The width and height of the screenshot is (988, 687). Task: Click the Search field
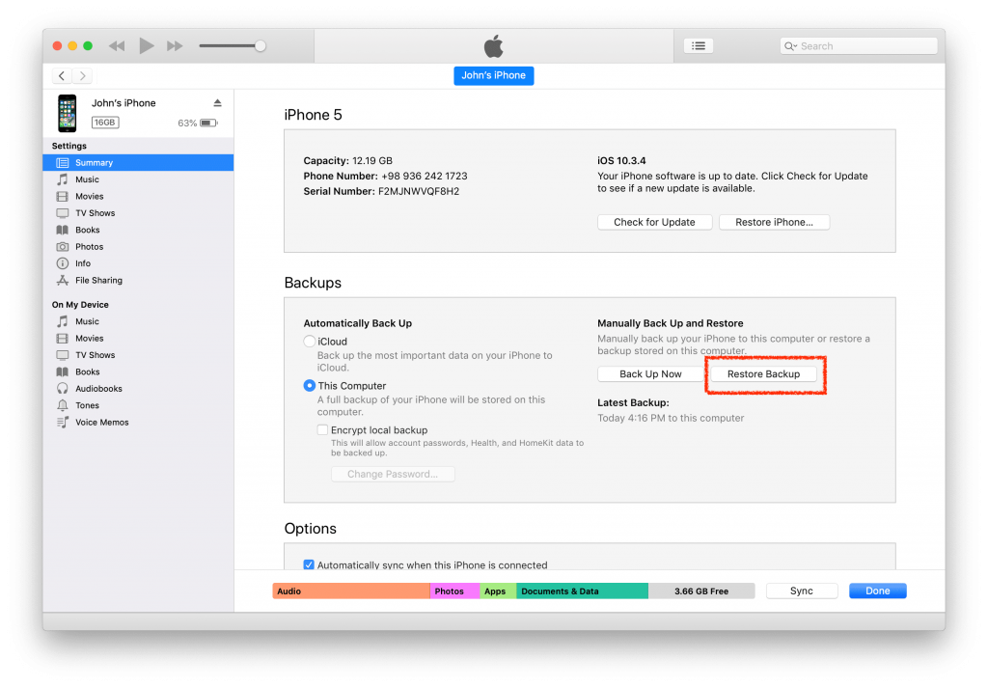[858, 46]
